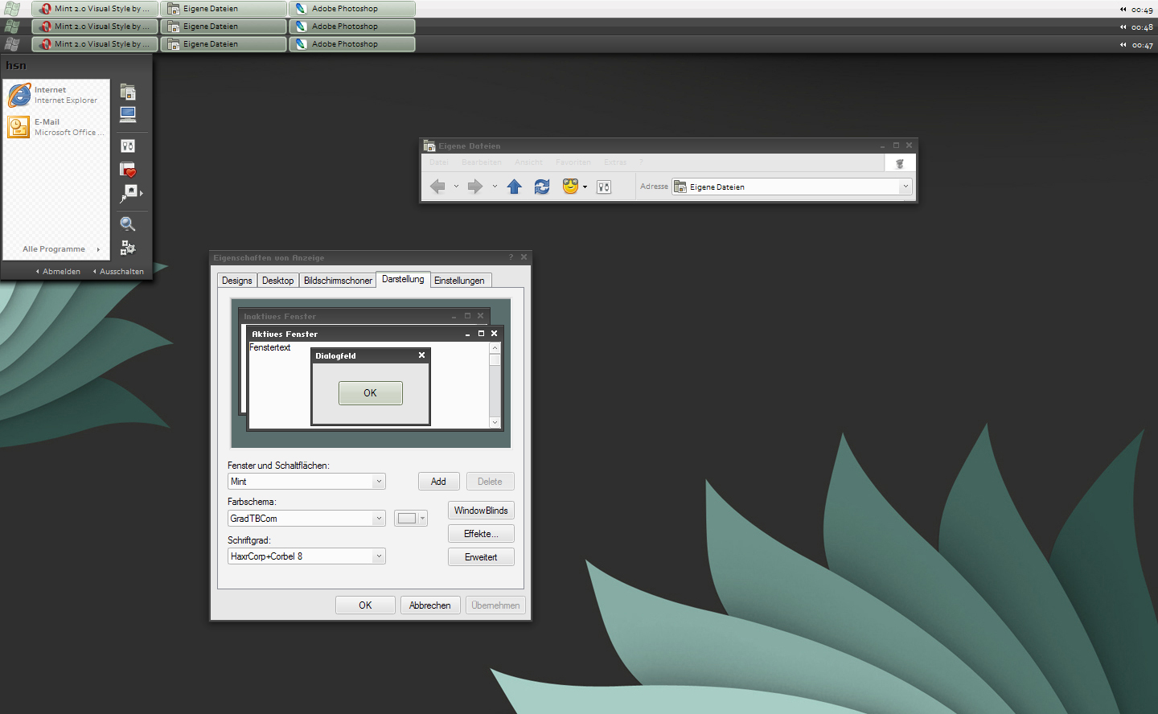Open the Ansicht menu in Eigene Dateien
Viewport: 1158px width, 714px height.
point(528,162)
